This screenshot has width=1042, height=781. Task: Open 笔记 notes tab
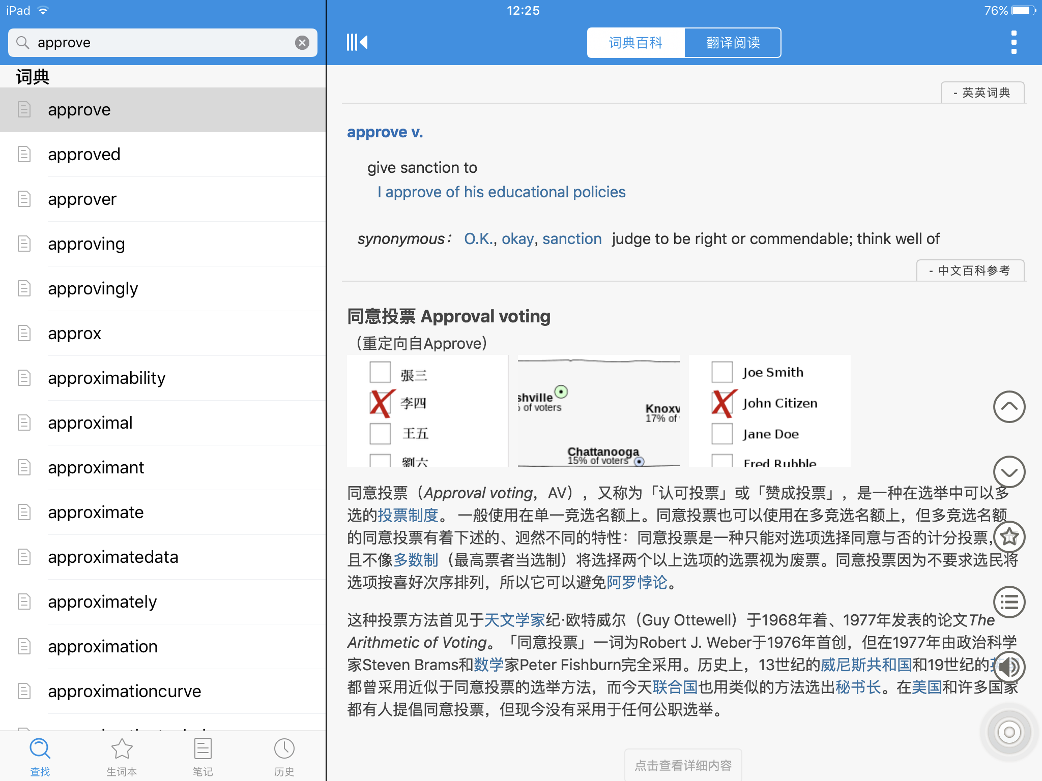pyautogui.click(x=202, y=757)
